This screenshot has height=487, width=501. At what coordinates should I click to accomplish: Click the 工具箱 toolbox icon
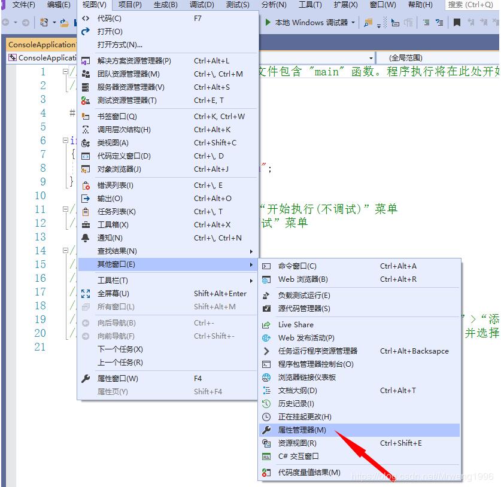[86, 225]
